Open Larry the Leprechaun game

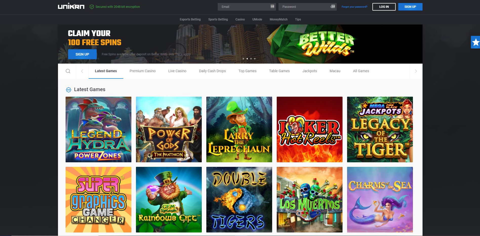tap(239, 129)
